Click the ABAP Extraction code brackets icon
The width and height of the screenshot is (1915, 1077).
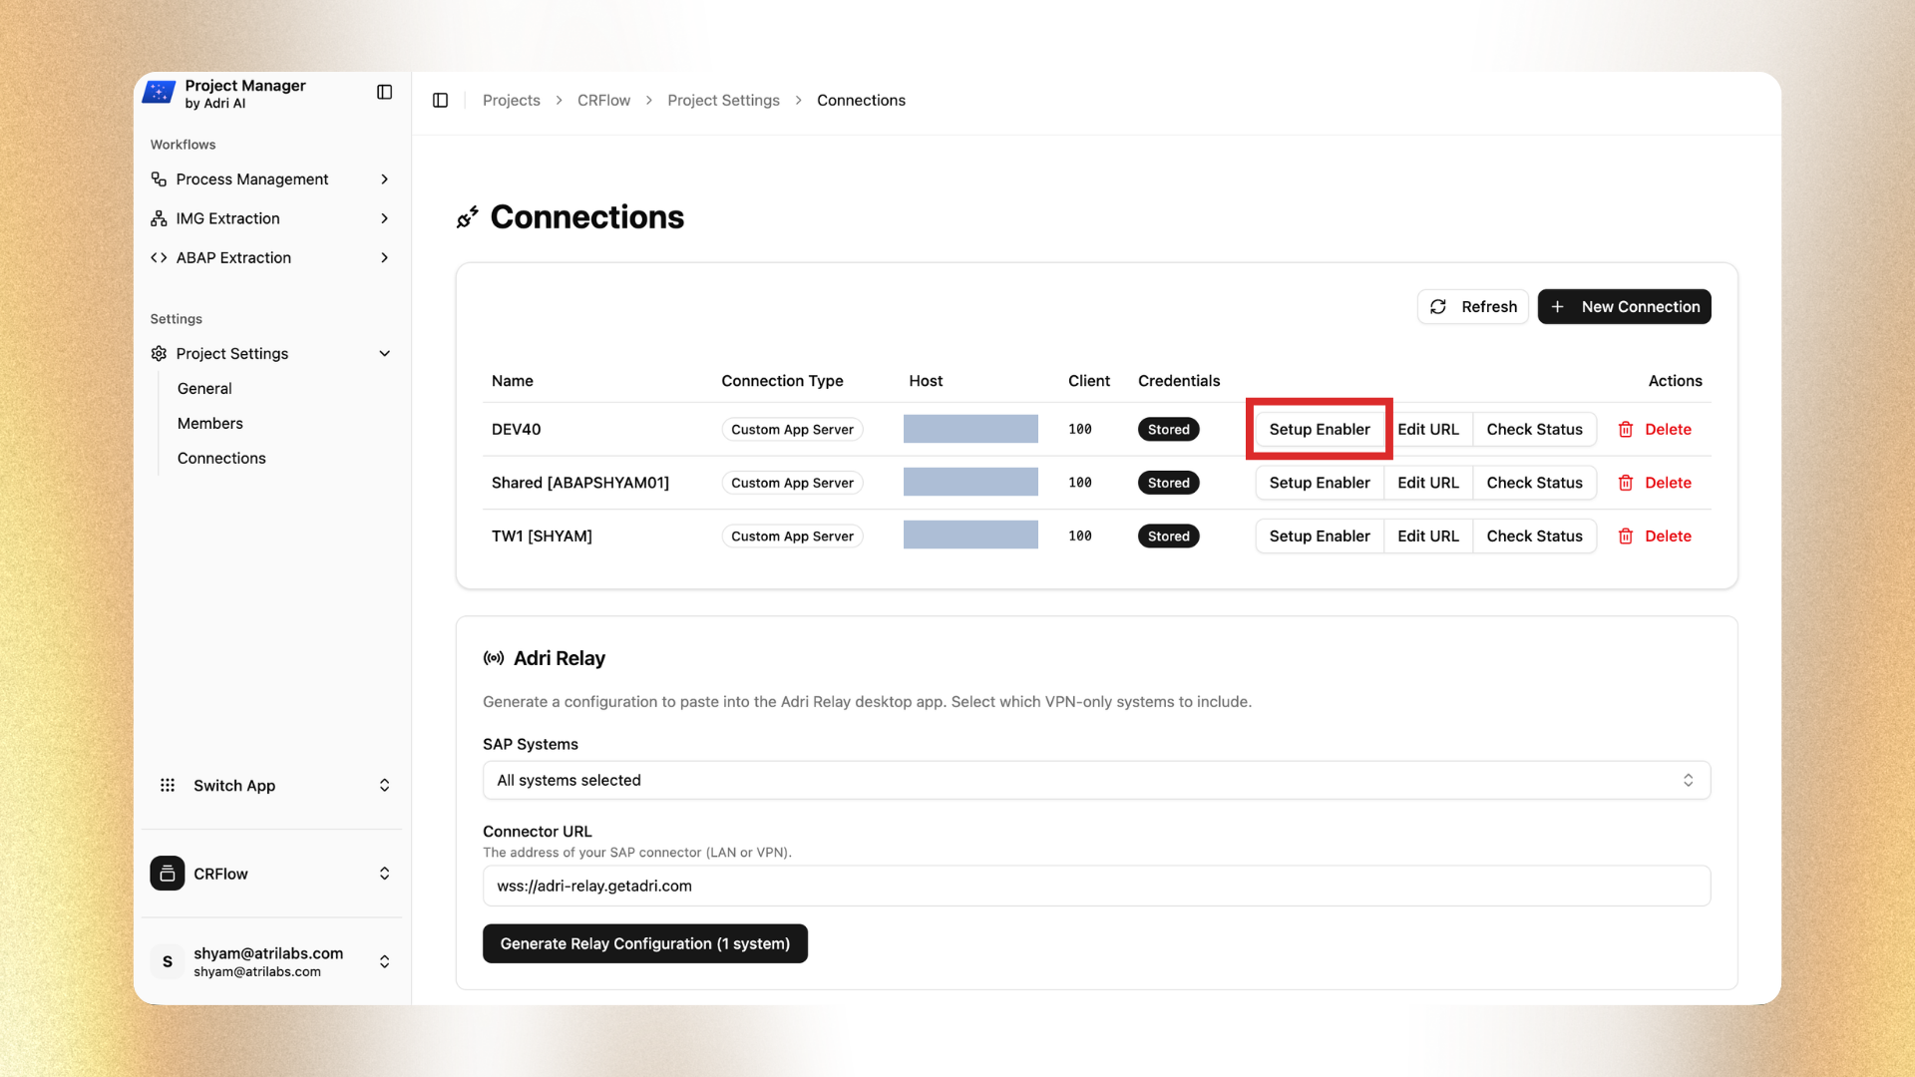[x=160, y=257]
